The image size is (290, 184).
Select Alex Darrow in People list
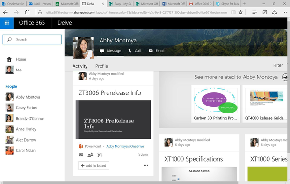click(21, 140)
